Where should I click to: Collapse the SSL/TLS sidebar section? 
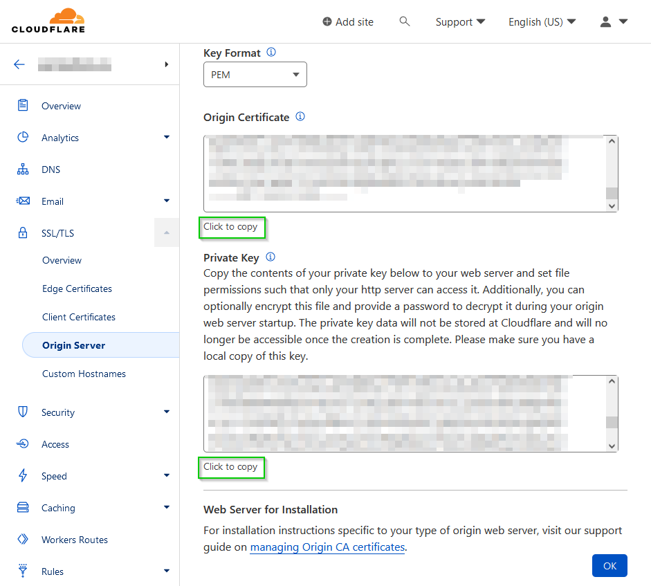pos(166,233)
